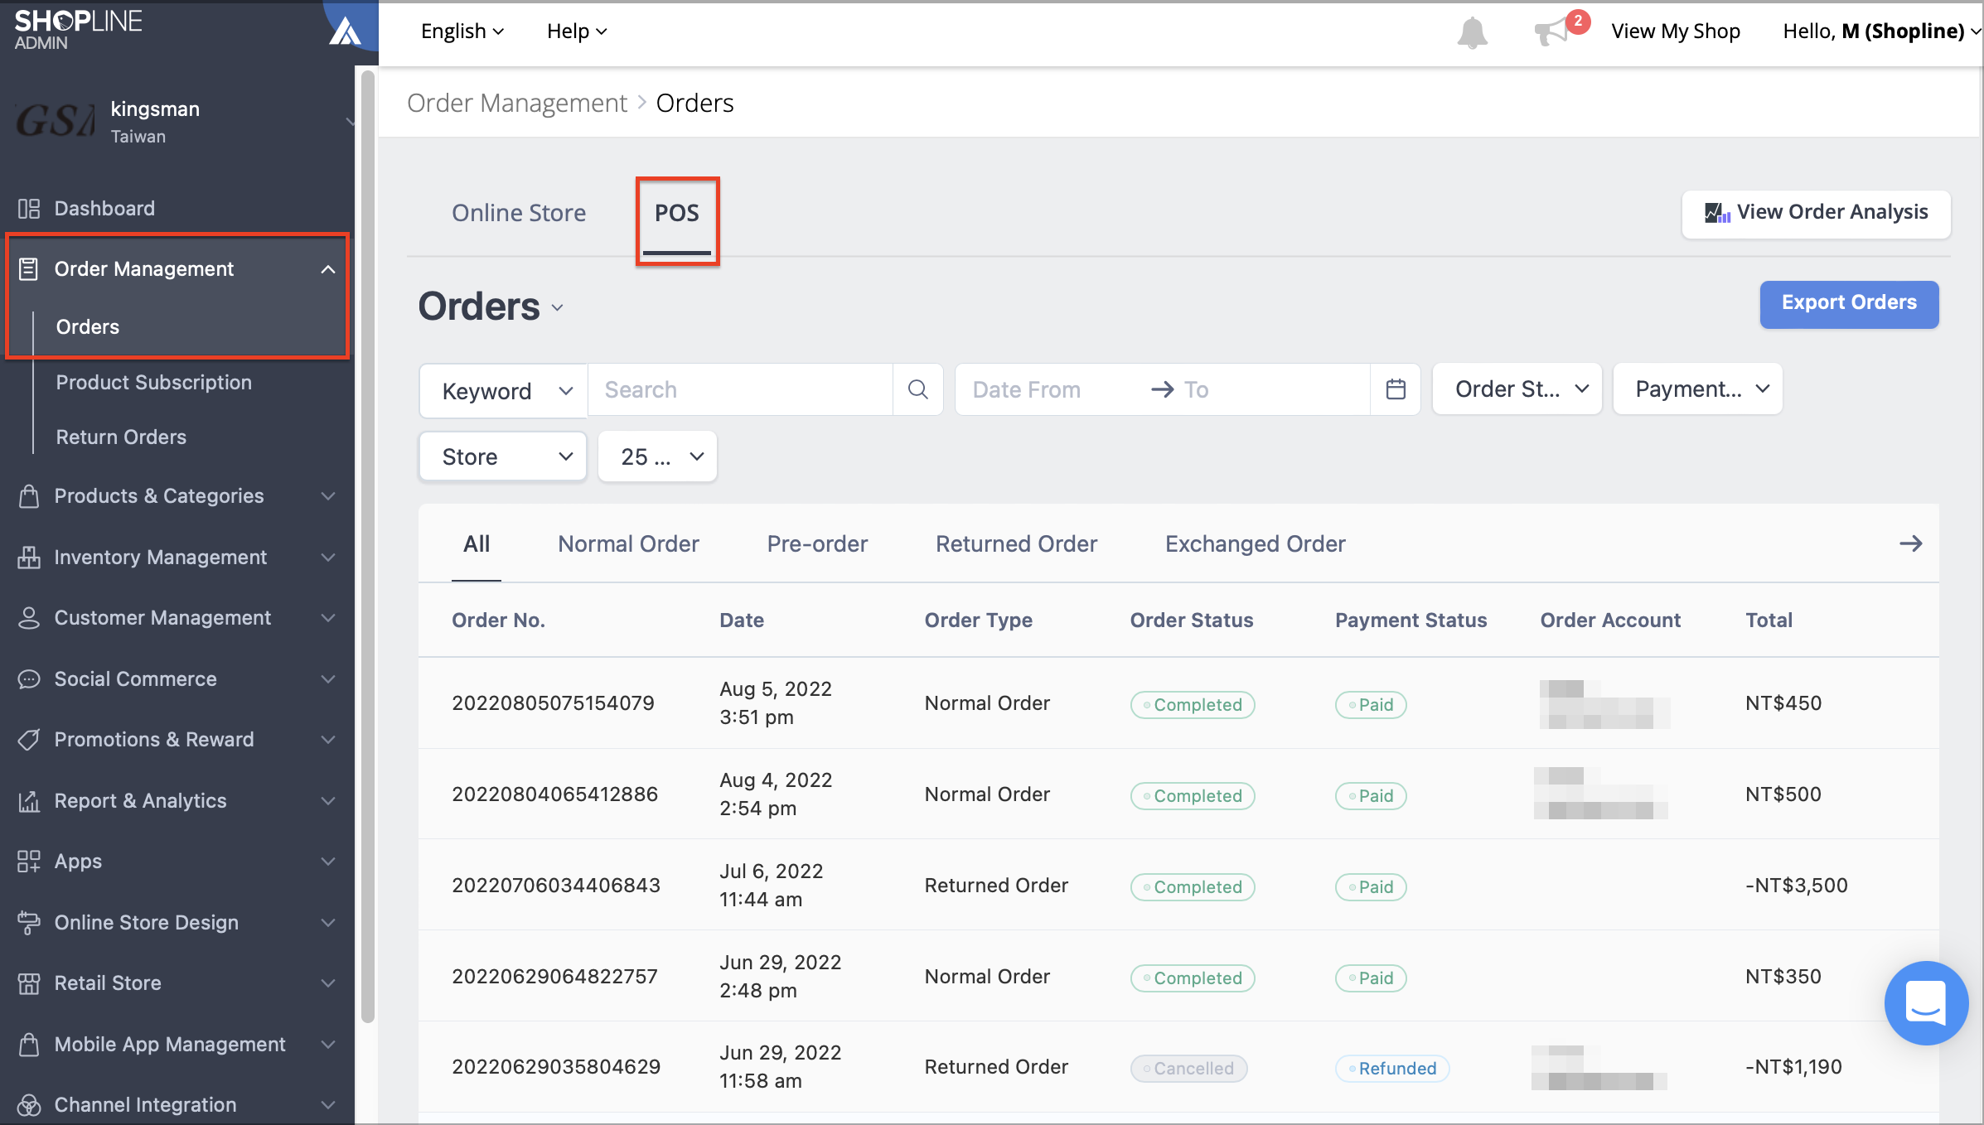Image resolution: width=1984 pixels, height=1125 pixels.
Task: Open the Store filter dropdown
Action: [x=503, y=456]
